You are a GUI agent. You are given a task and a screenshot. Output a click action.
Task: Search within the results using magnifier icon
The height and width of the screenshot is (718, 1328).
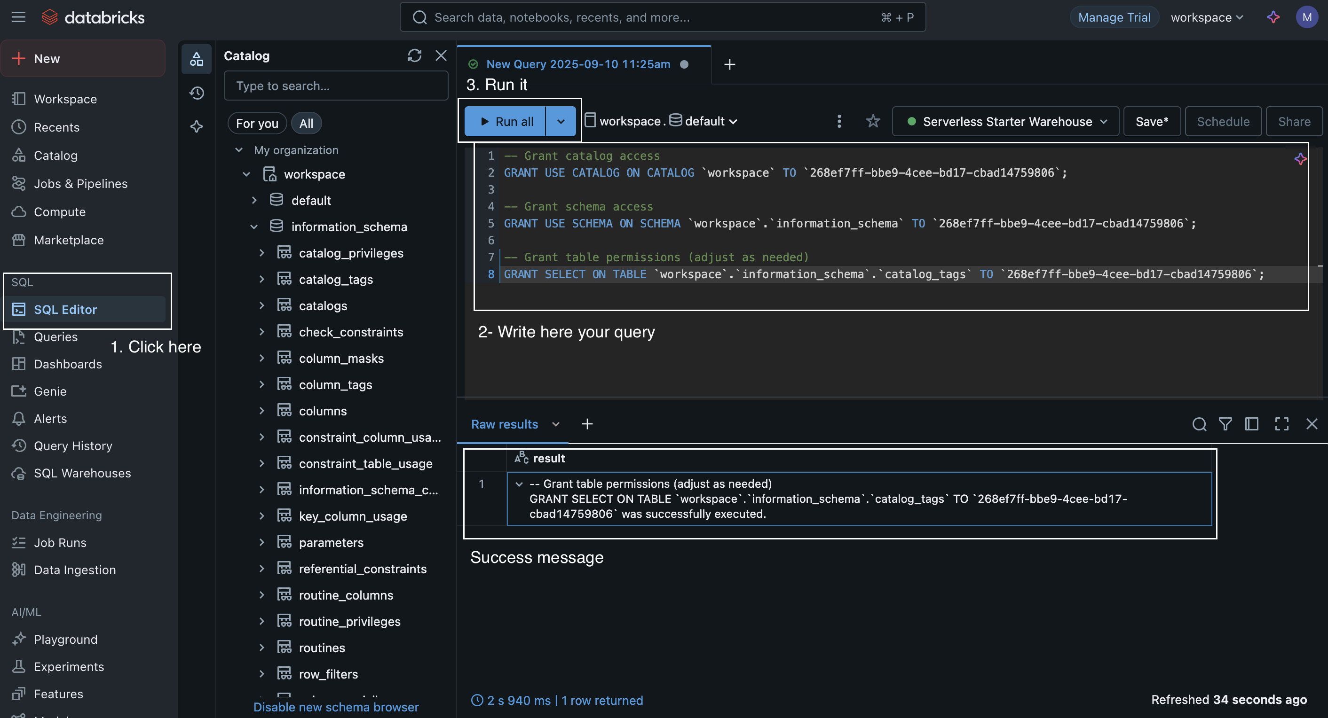click(1199, 424)
